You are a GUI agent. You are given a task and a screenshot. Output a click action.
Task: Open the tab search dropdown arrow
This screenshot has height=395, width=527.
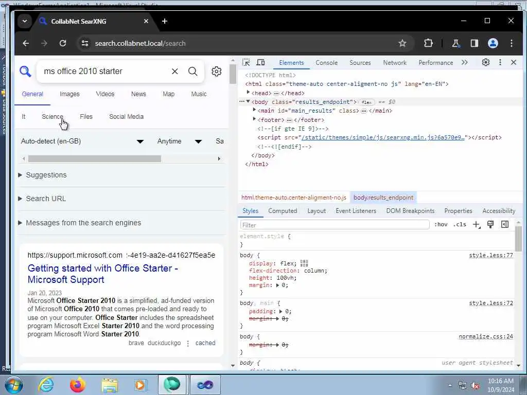pos(25,21)
